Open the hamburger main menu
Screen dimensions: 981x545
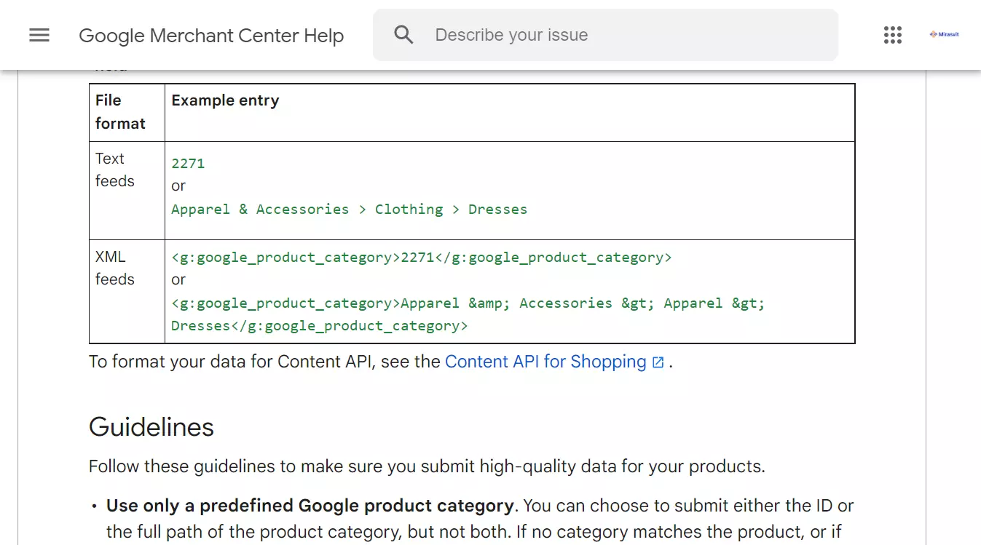coord(39,35)
